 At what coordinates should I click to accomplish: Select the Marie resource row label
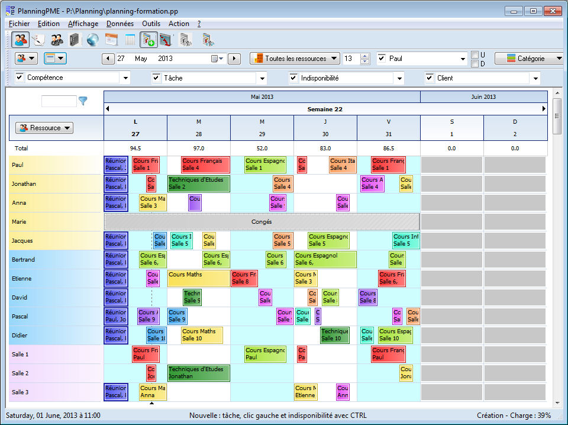[54, 222]
